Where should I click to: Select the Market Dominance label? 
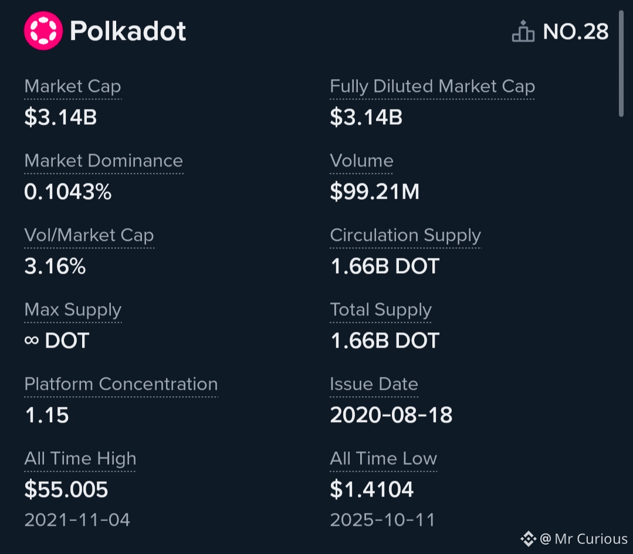click(x=104, y=161)
